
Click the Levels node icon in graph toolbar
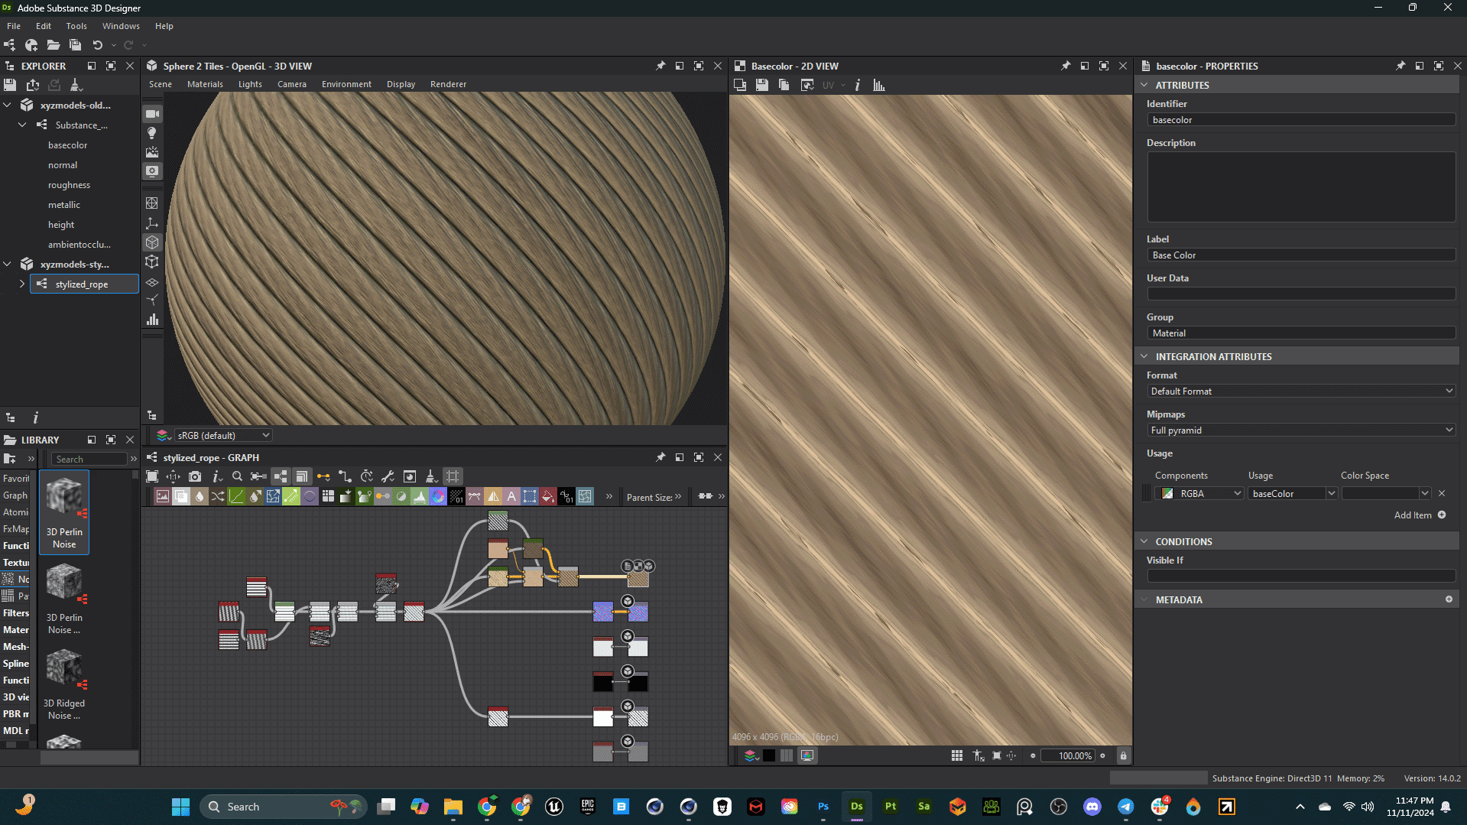[x=420, y=497]
